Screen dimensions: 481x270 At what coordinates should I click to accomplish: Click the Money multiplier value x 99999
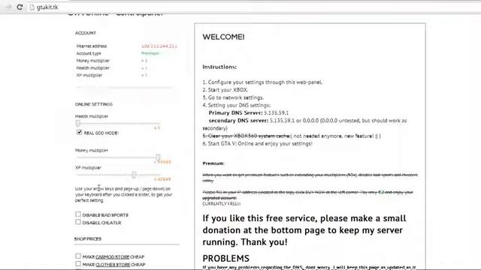[x=162, y=162]
